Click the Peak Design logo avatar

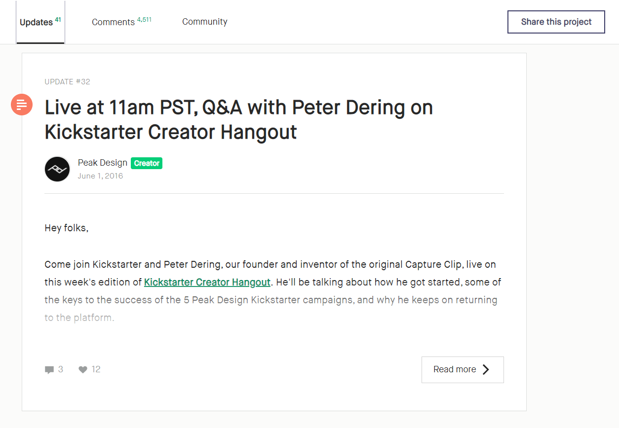pyautogui.click(x=57, y=169)
